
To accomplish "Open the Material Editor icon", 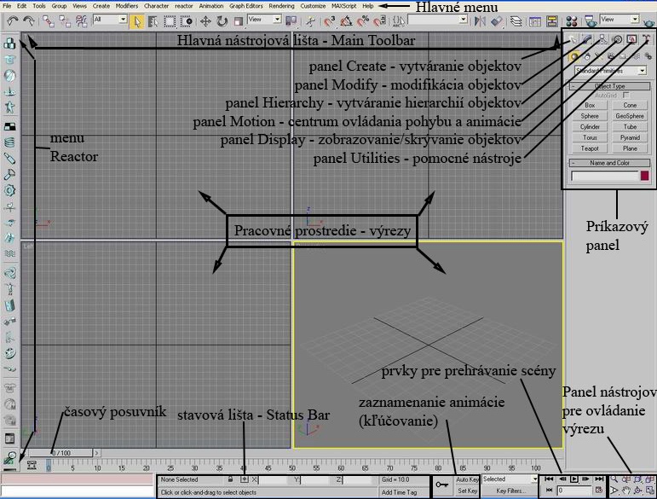I will click(x=572, y=21).
